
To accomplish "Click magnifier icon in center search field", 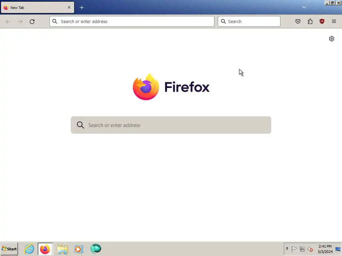I will coord(80,125).
